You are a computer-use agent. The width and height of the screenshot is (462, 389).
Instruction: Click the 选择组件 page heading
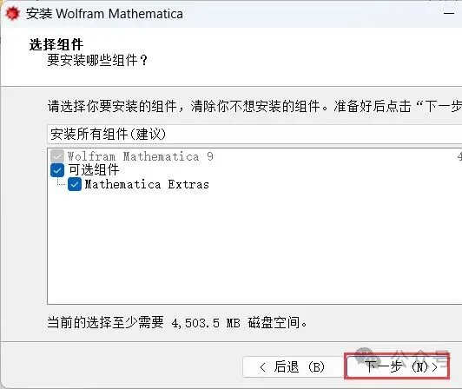pyautogui.click(x=56, y=45)
